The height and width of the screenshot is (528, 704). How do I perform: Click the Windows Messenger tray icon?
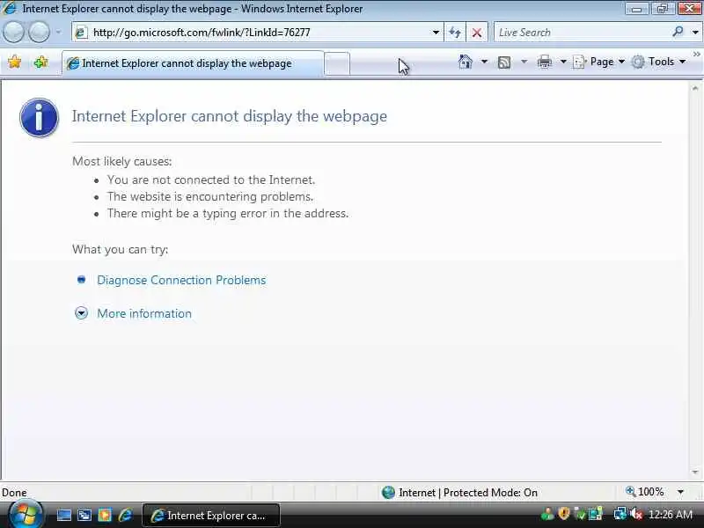pyautogui.click(x=546, y=515)
